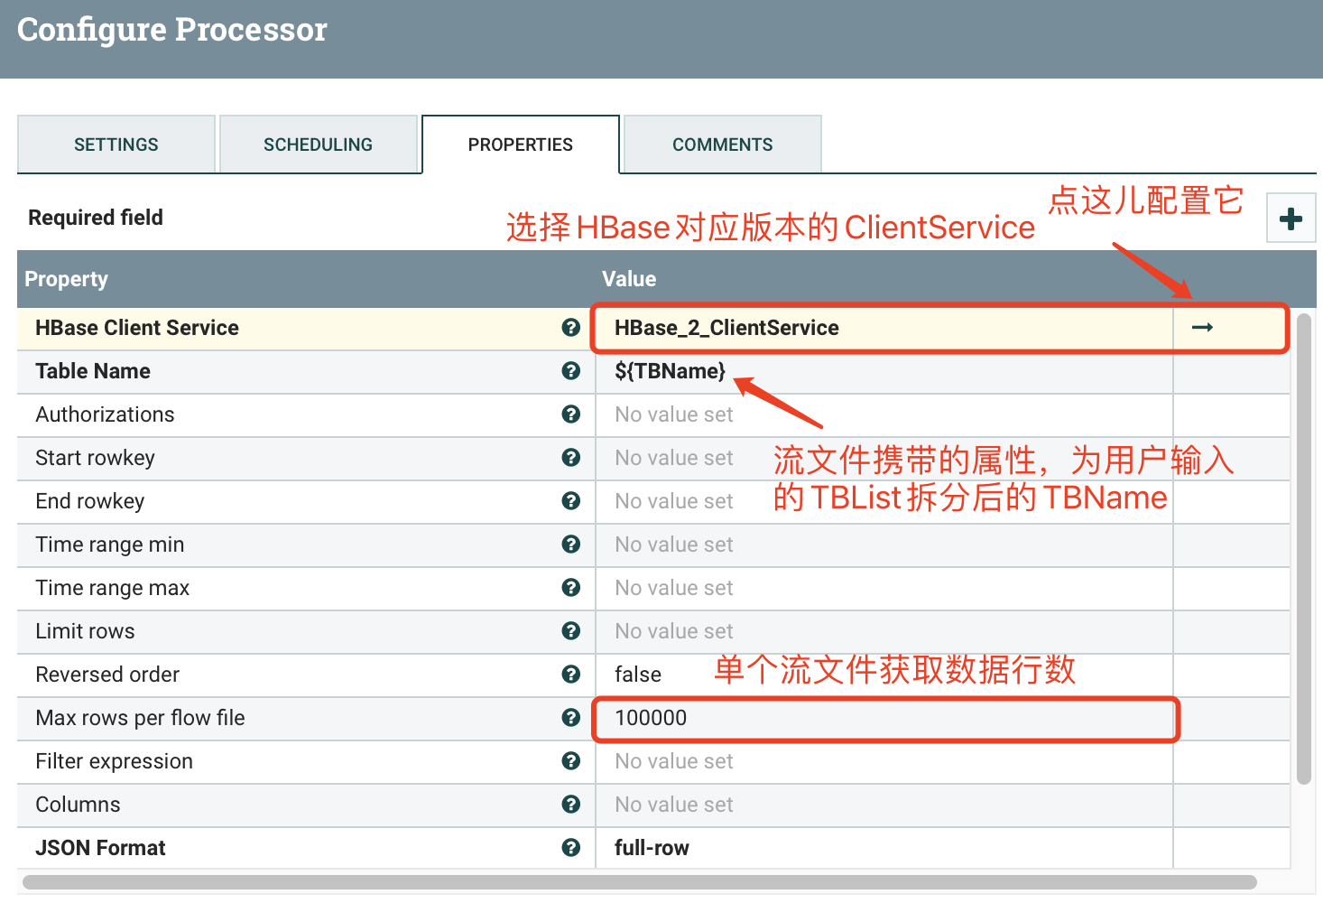Select the Authorizations property label
Viewport: 1323px width, 903px height.
105,414
